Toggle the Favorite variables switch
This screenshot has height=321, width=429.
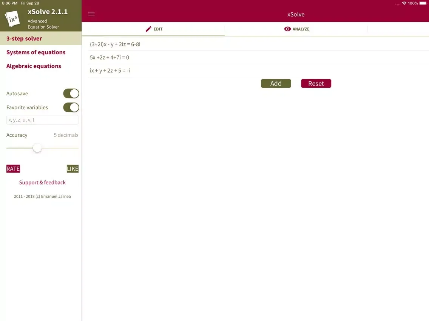(x=71, y=107)
